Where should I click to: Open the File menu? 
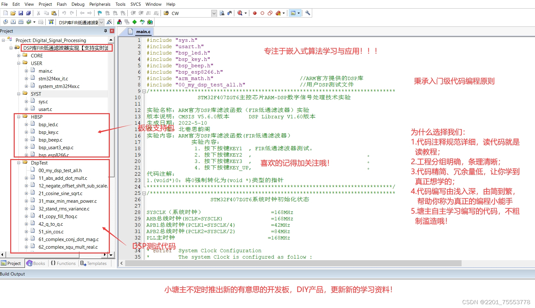coord(4,4)
